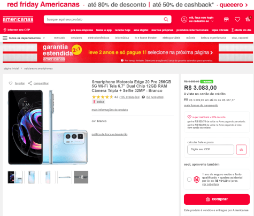Favorite this product with heart icon

click(x=11, y=83)
